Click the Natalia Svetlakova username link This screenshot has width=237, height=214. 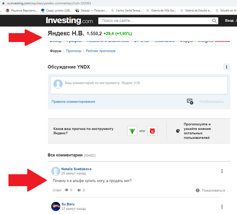tap(76, 169)
